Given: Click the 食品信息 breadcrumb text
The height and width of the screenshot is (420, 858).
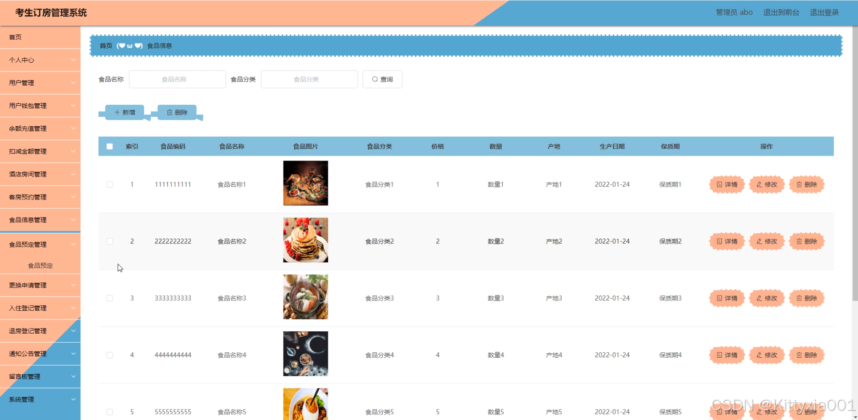Looking at the screenshot, I should (x=160, y=46).
